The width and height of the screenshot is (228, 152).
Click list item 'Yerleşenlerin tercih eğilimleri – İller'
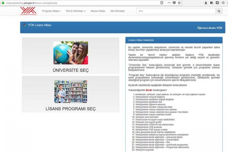(x=153, y=142)
